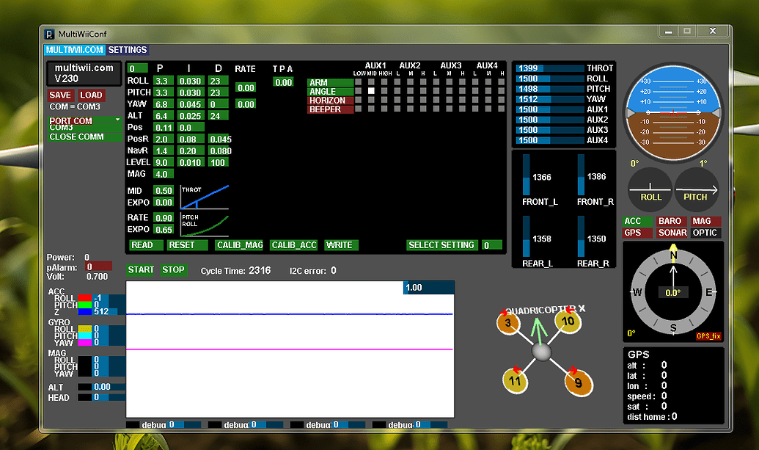
Task: Click the QUADRICOPTER X diagram
Action: 542,351
